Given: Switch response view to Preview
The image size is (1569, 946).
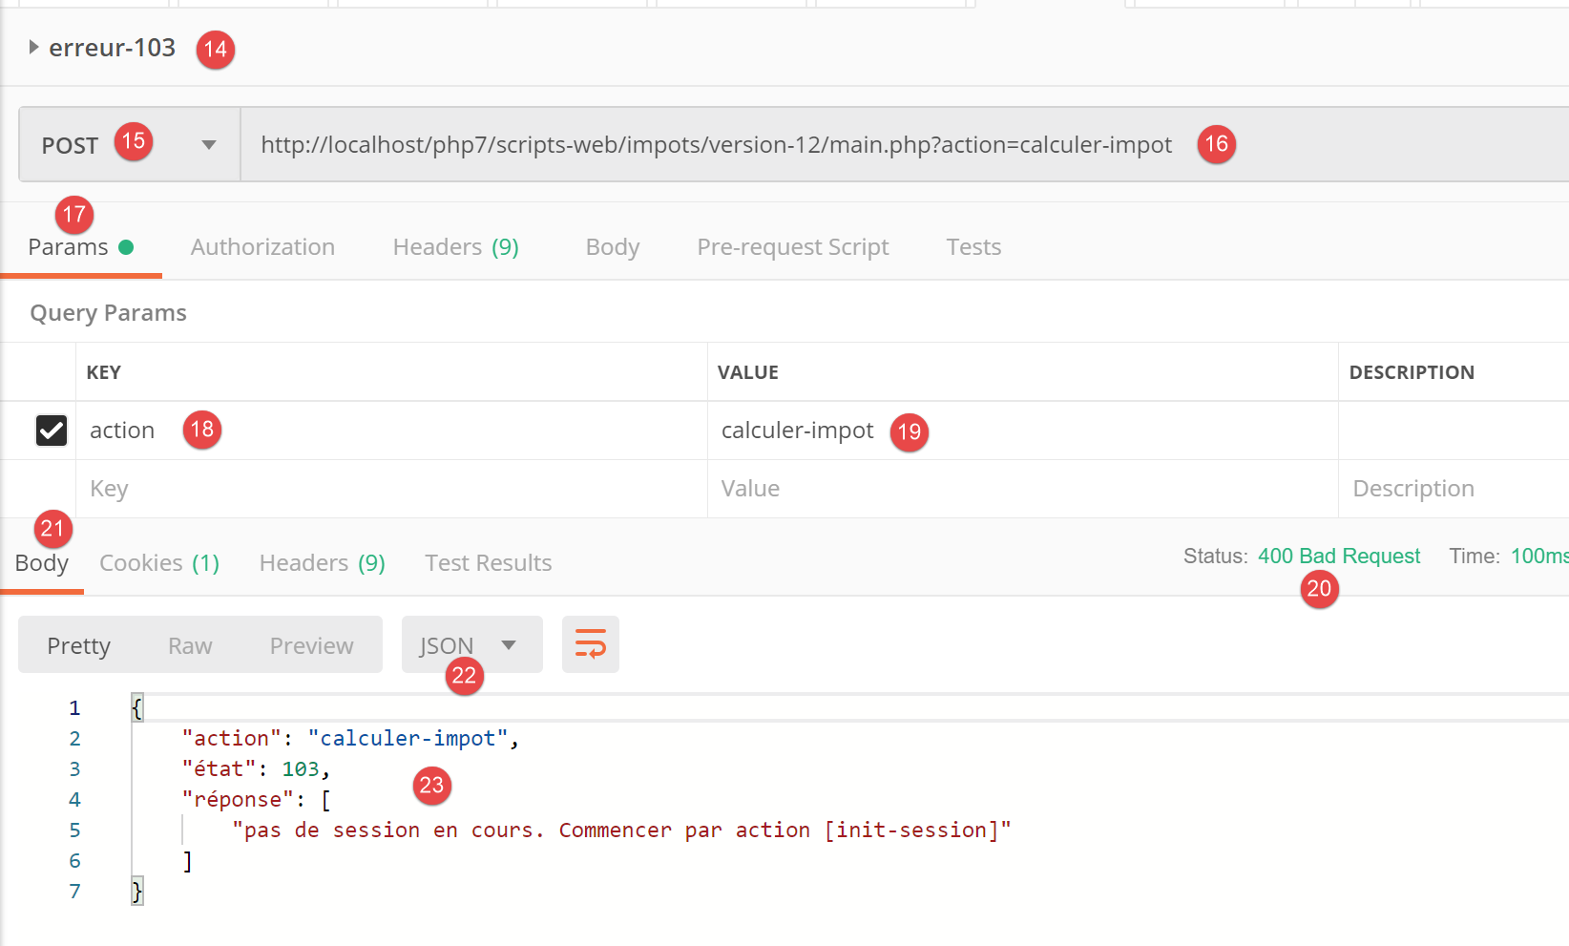Looking at the screenshot, I should point(311,646).
